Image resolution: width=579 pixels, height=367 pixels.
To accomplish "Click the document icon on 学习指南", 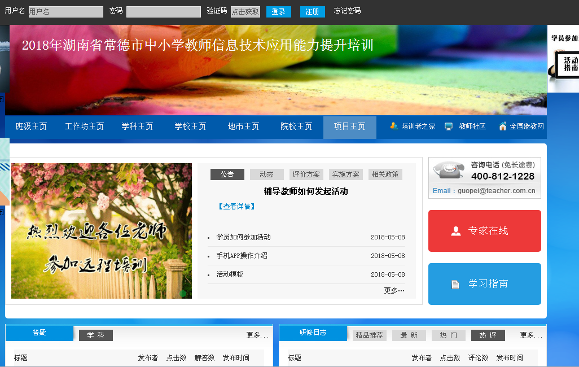I will [x=455, y=284].
